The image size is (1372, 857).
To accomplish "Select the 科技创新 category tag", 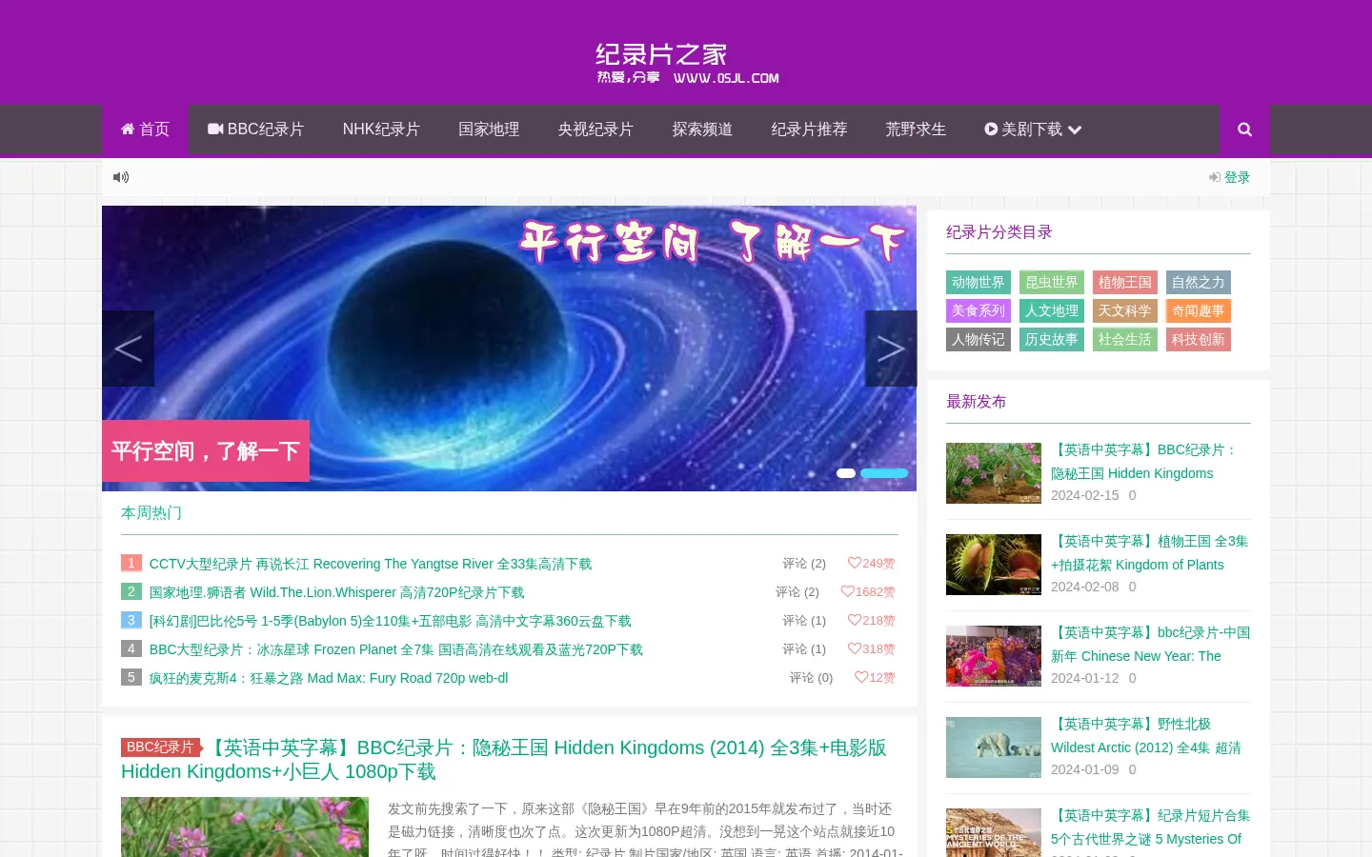I will coord(1199,339).
